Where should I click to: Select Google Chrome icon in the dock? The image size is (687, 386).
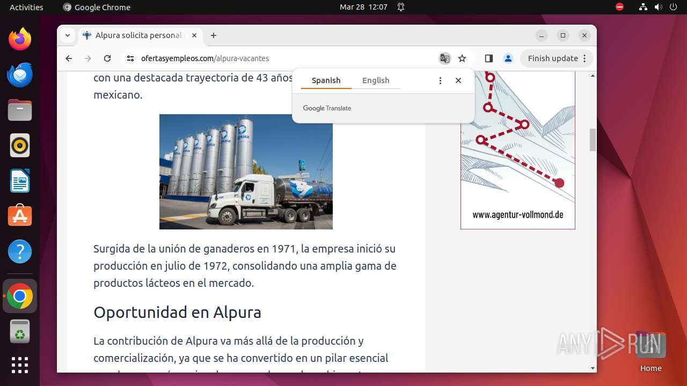coord(20,296)
